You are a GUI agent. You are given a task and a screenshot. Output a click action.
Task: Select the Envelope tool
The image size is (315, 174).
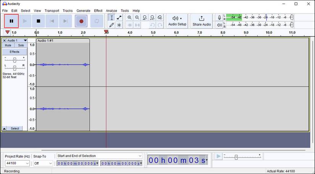click(119, 18)
